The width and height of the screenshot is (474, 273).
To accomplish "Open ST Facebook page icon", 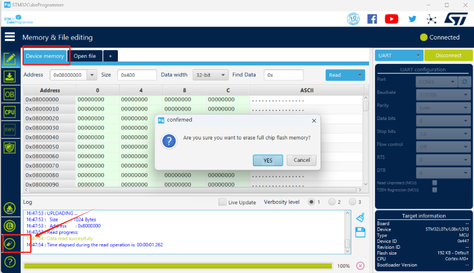I will click(372, 19).
